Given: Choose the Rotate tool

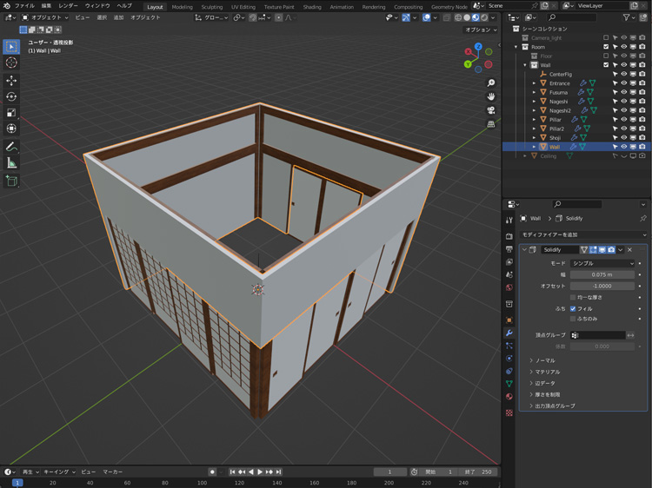Looking at the screenshot, I should click(11, 96).
